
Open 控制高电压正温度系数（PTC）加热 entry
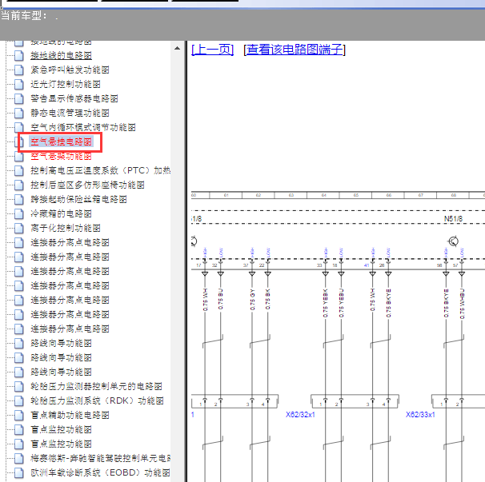pos(101,170)
